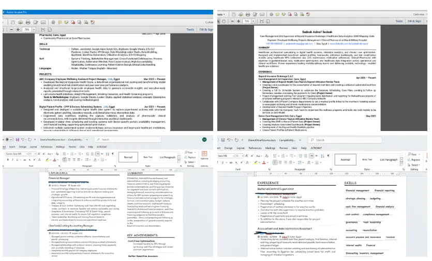Click Replace in left Word ribbon
Viewport: 432px width, 261px height.
coord(190,157)
